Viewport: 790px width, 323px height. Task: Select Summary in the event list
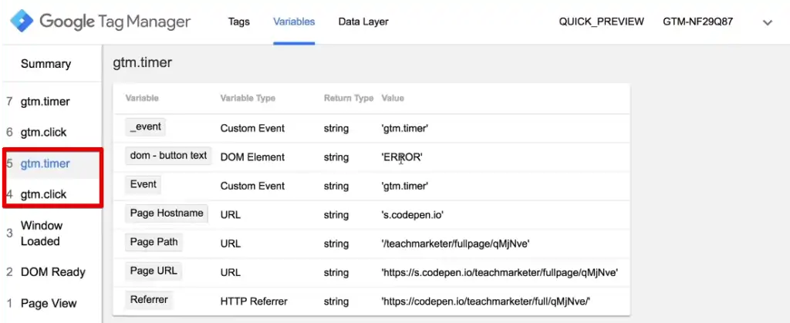coord(46,64)
